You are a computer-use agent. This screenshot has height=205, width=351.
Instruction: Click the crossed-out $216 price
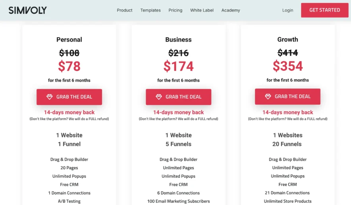click(178, 53)
